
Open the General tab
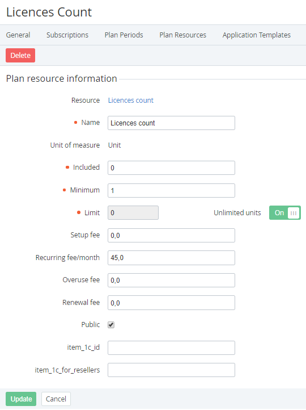pyautogui.click(x=18, y=35)
